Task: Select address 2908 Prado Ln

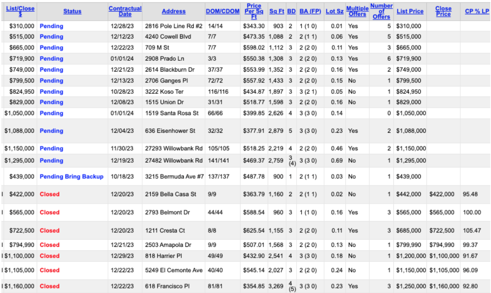Action: point(164,58)
